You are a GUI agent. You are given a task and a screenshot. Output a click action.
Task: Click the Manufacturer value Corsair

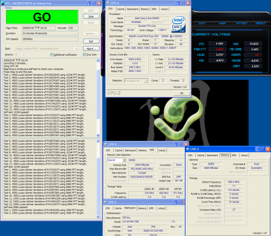[x=142, y=173]
